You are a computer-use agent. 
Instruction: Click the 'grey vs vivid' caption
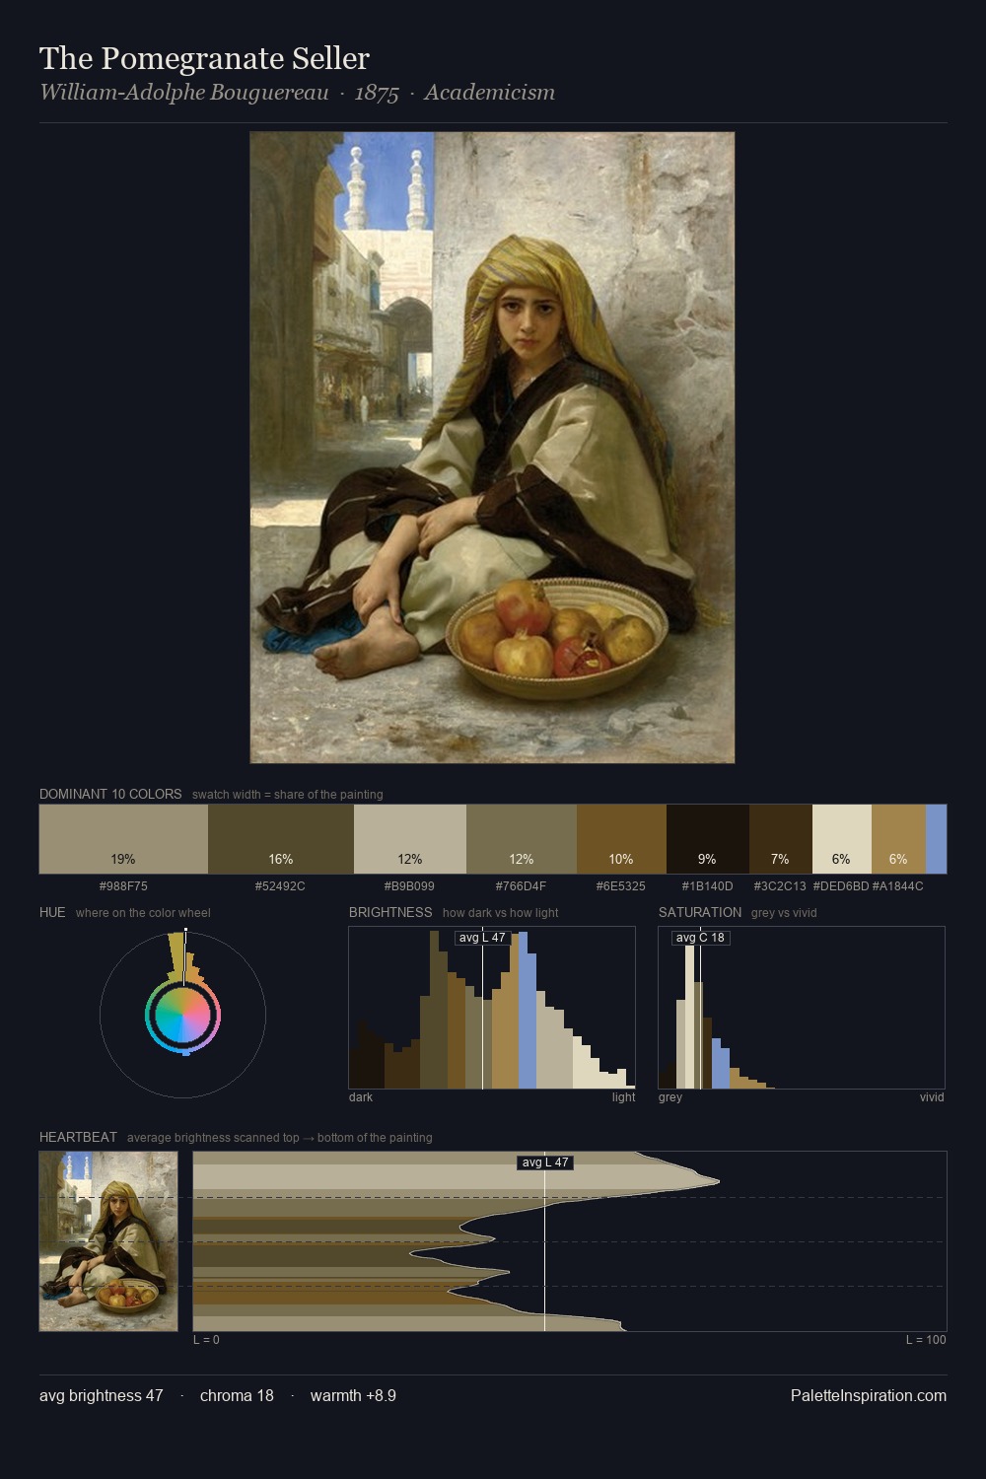(x=784, y=913)
